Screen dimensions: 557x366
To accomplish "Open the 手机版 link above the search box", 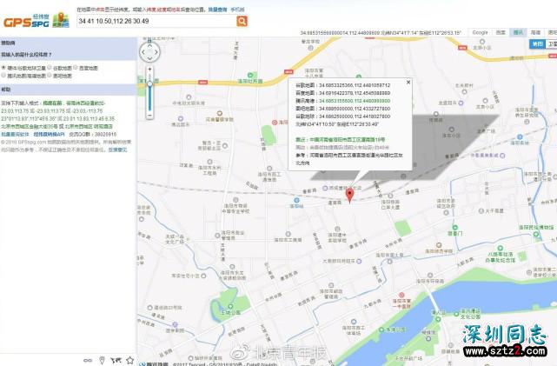I will [237, 10].
